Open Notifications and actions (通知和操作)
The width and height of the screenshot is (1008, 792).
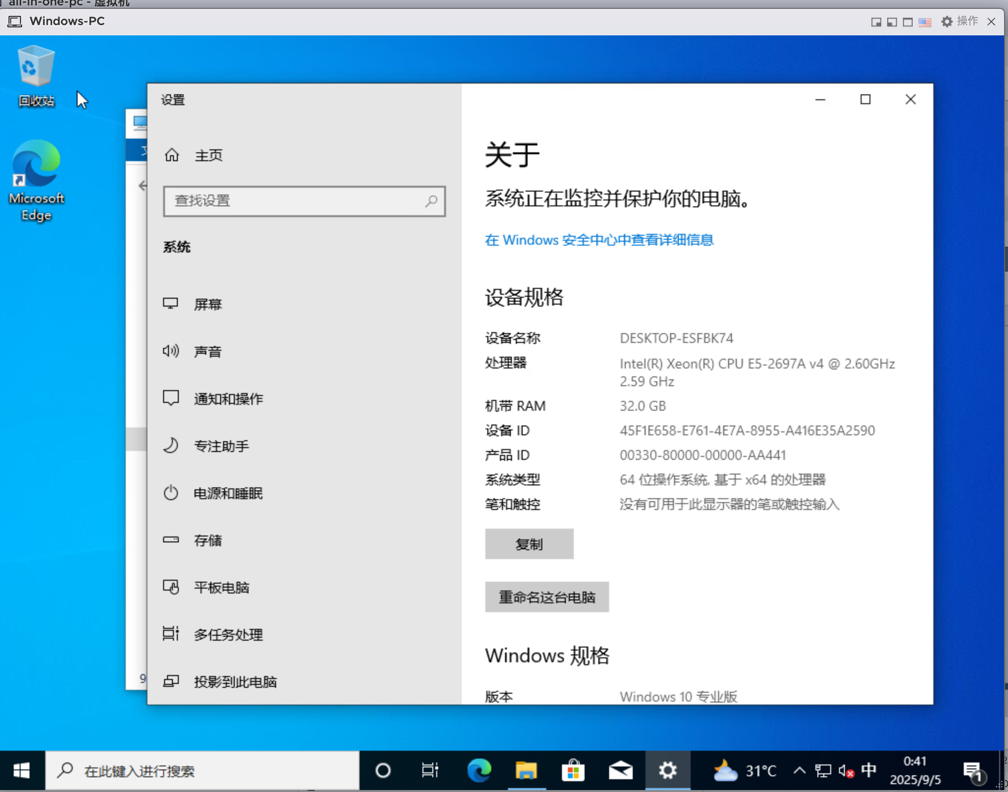tap(228, 398)
